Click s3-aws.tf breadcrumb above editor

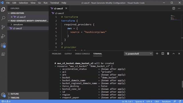59,13
